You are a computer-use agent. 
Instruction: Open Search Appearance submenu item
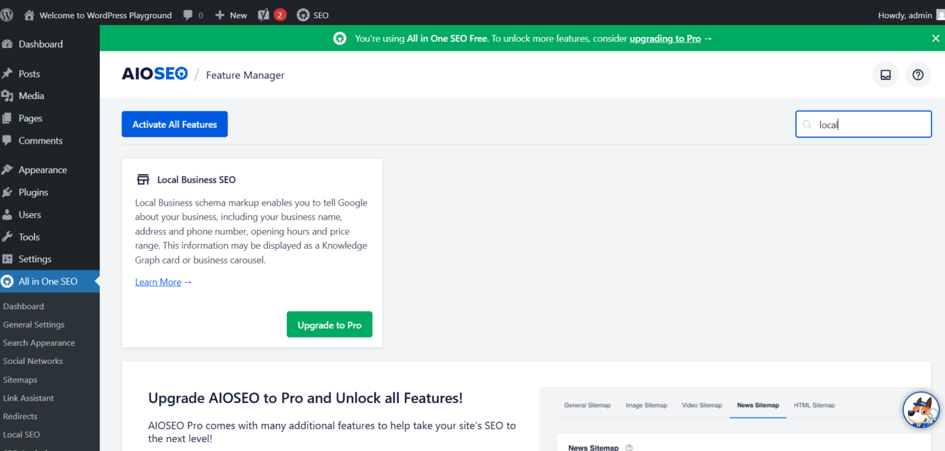(39, 342)
